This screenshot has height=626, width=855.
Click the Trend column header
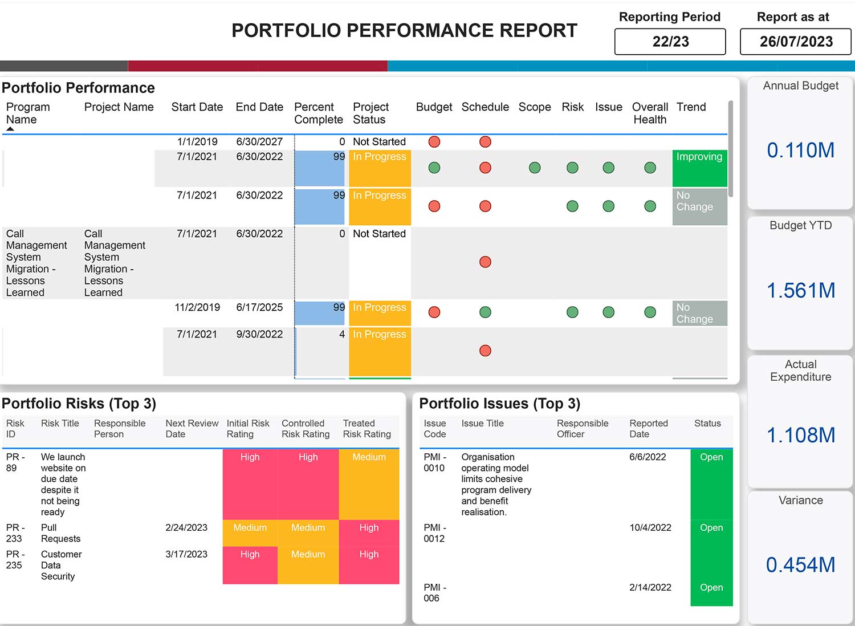point(691,107)
